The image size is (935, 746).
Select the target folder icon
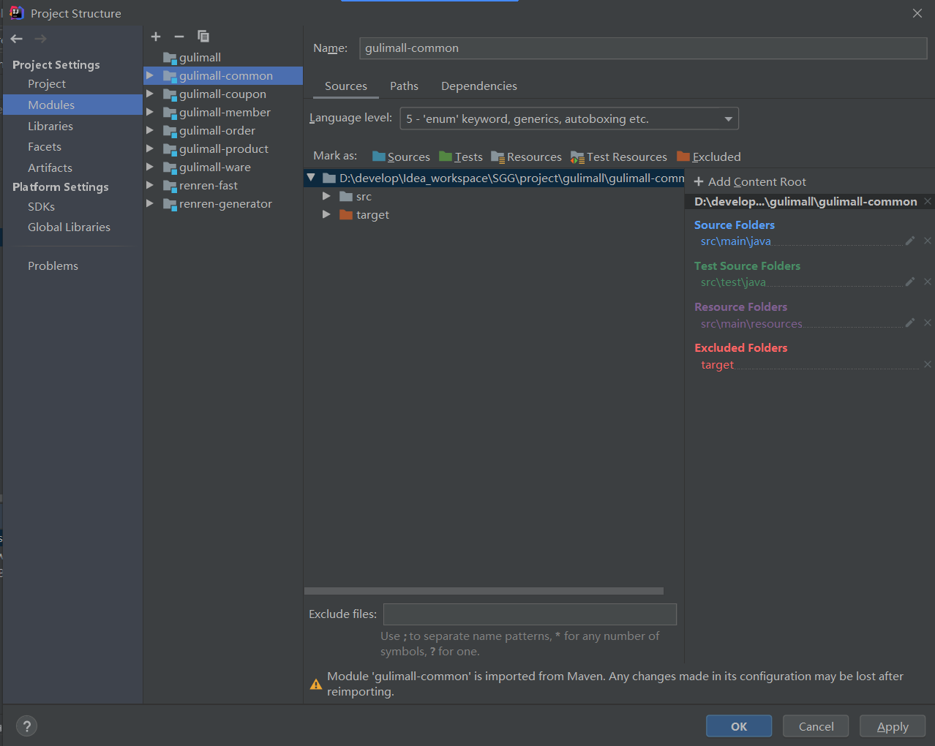(346, 214)
